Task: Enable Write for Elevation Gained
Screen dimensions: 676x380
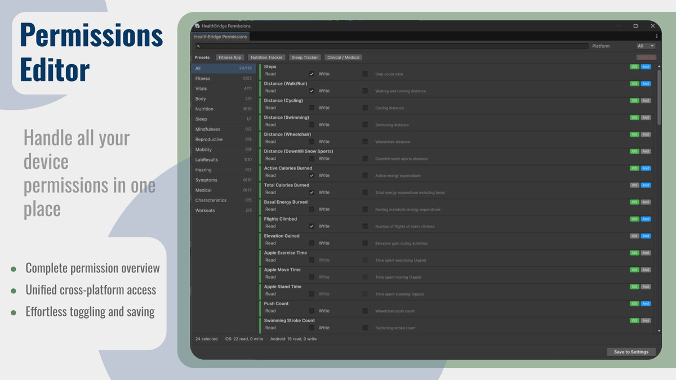Action: (x=365, y=243)
